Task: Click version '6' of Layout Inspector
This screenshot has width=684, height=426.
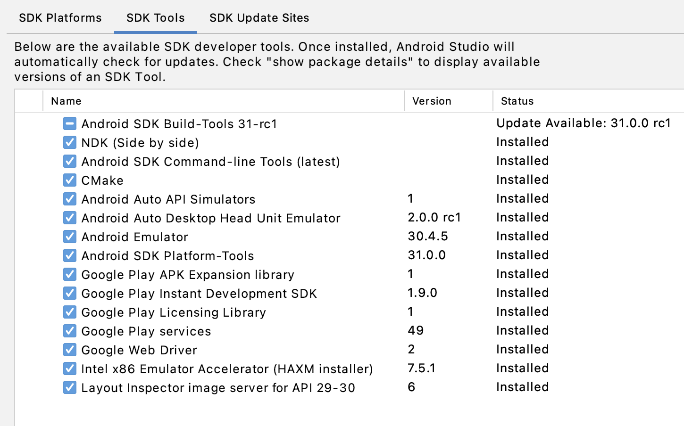Action: [411, 387]
